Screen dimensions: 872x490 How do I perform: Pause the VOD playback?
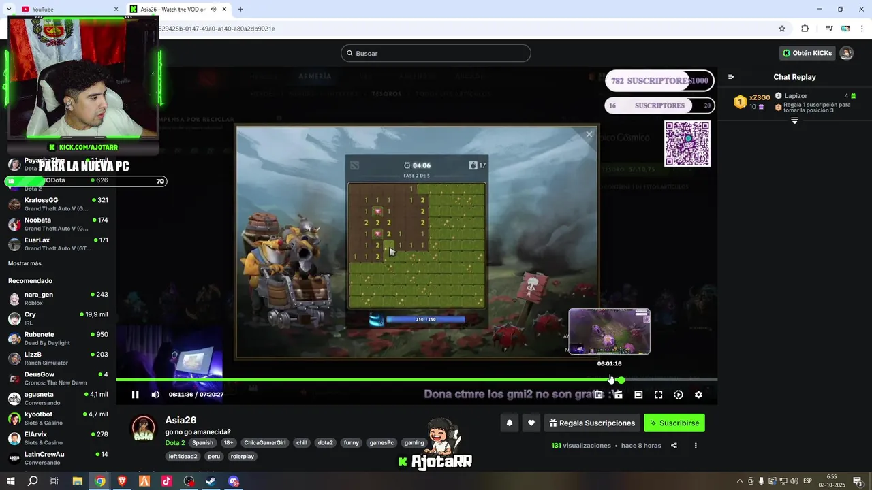pos(135,395)
